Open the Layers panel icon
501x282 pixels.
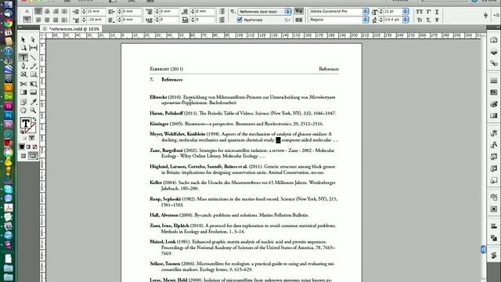tap(494, 52)
